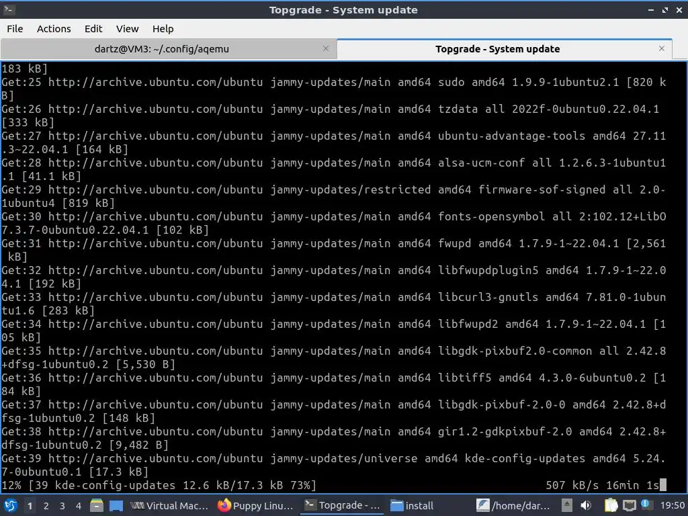Select the Topgrade terminal taskbar entry
Viewport: 688px width, 516px height.
click(x=342, y=505)
